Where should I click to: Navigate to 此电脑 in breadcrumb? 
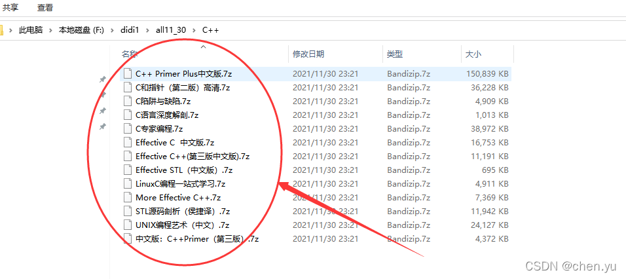click(x=31, y=30)
